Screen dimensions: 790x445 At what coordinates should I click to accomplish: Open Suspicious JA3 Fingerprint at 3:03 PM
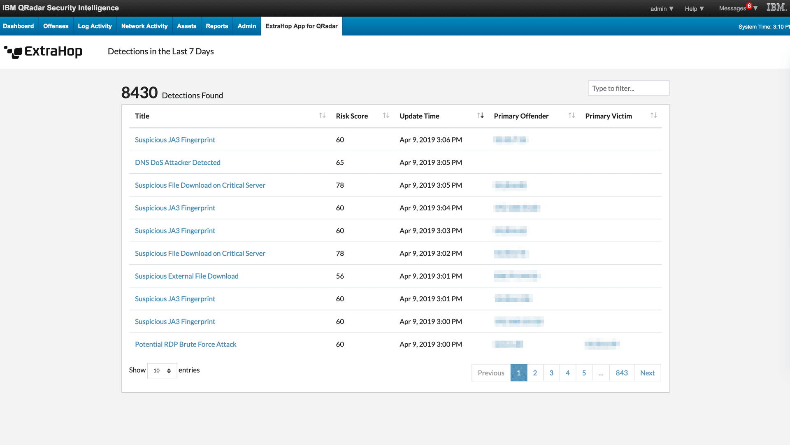175,231
